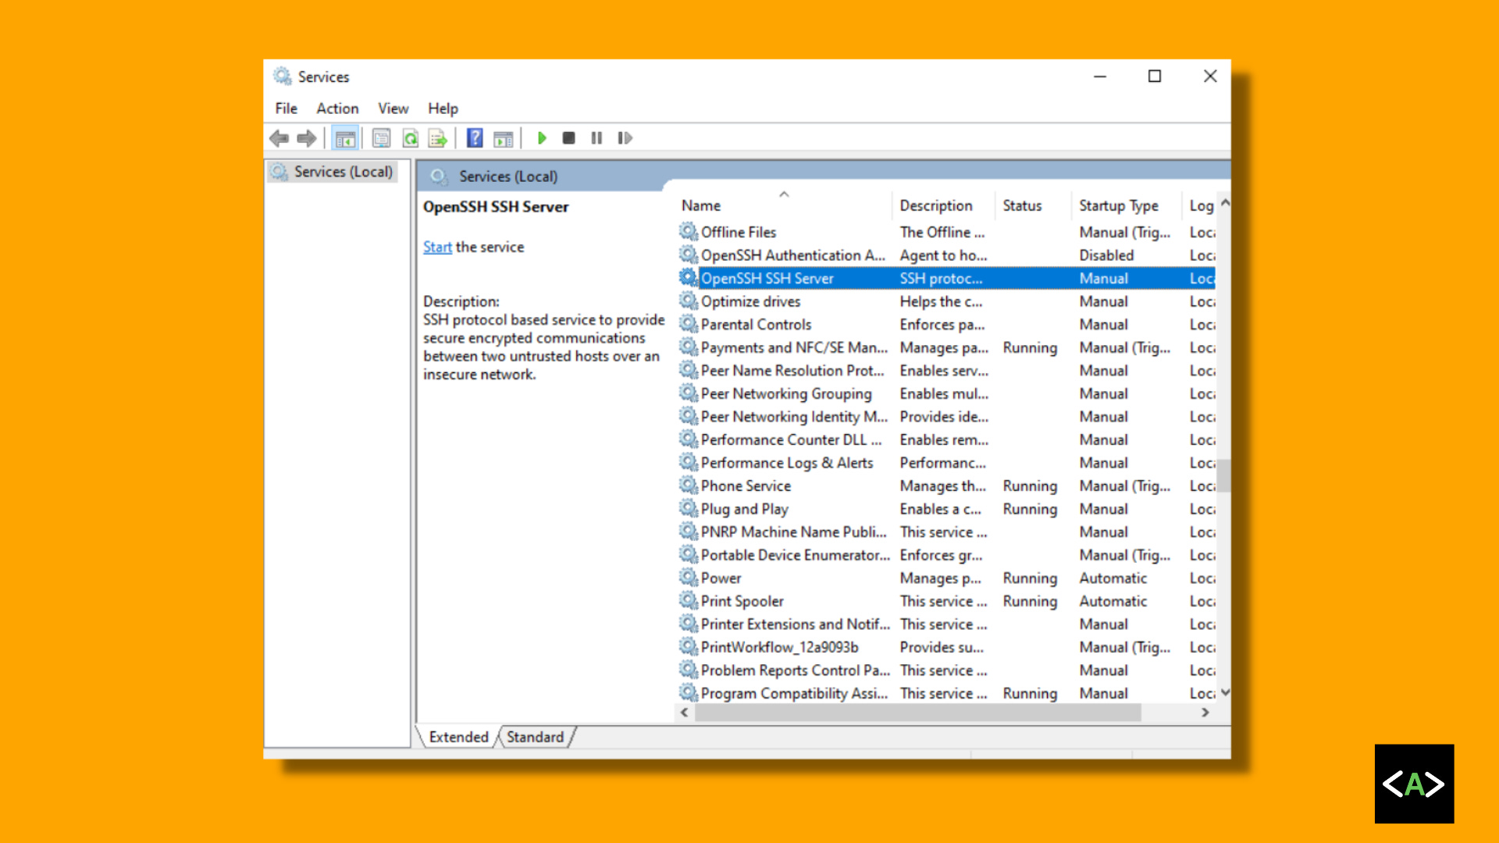Click the Restart Service toolbar icon
This screenshot has width=1499, height=843.
[625, 138]
